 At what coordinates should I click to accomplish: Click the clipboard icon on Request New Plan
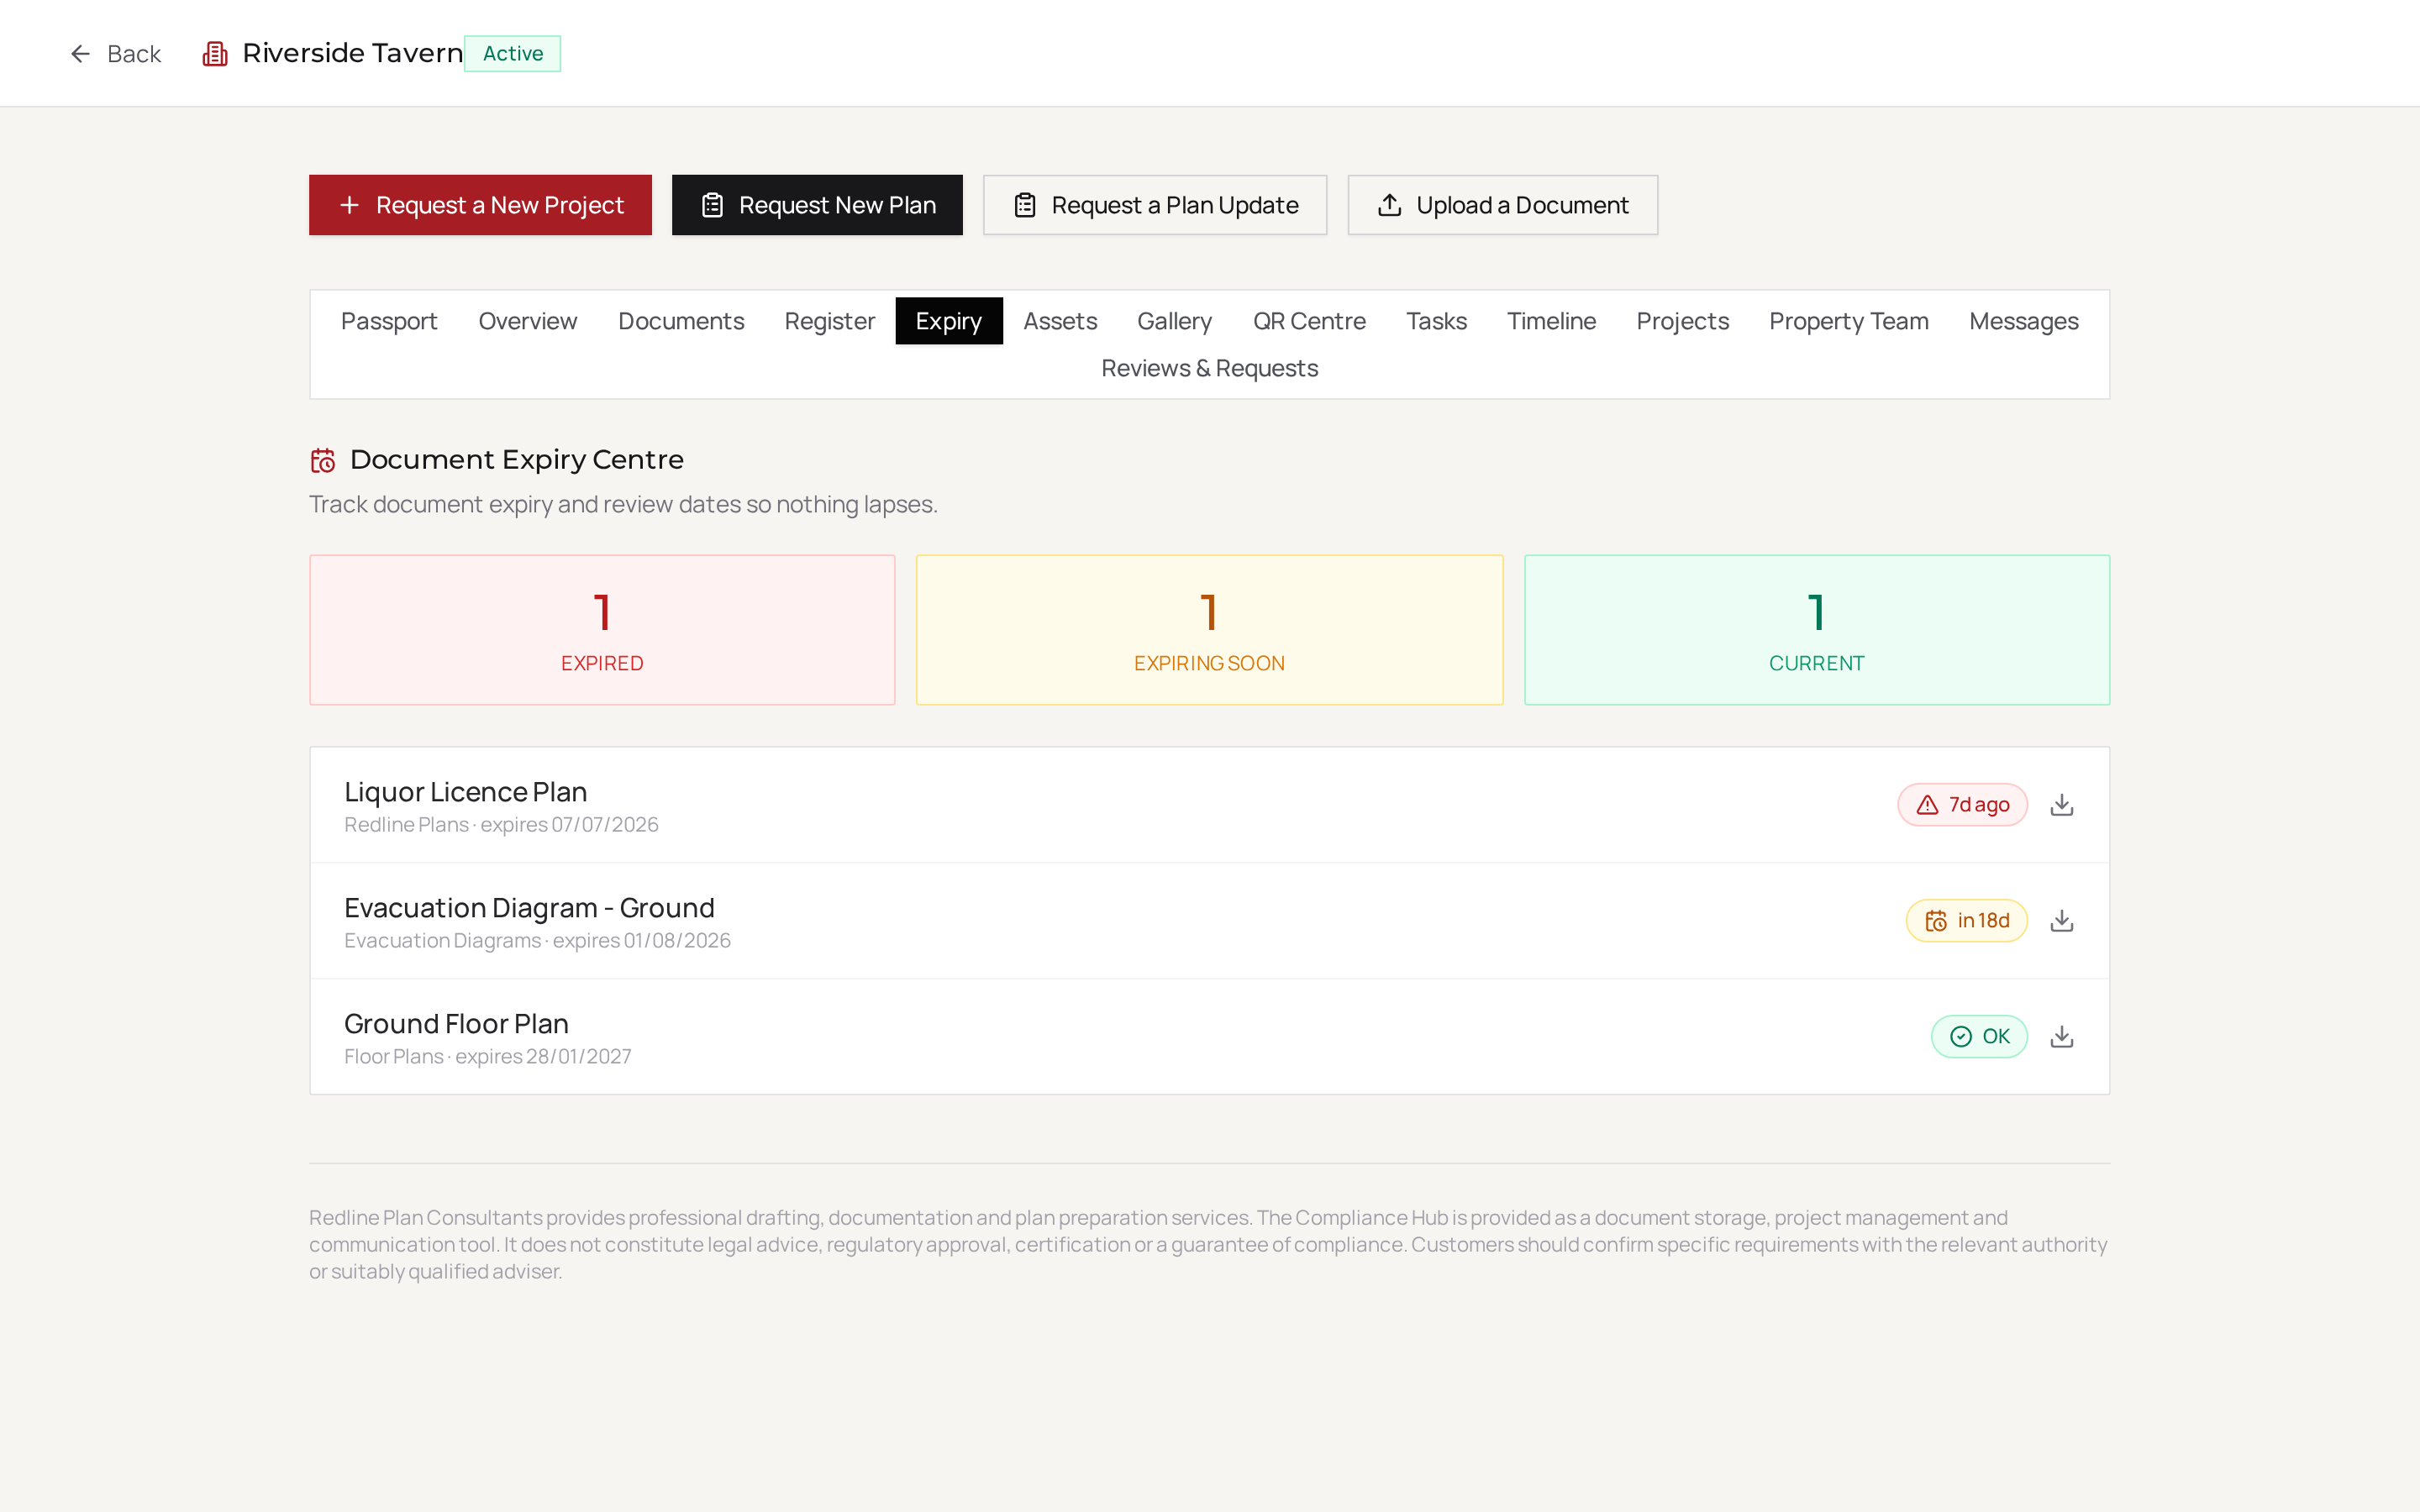pos(712,205)
